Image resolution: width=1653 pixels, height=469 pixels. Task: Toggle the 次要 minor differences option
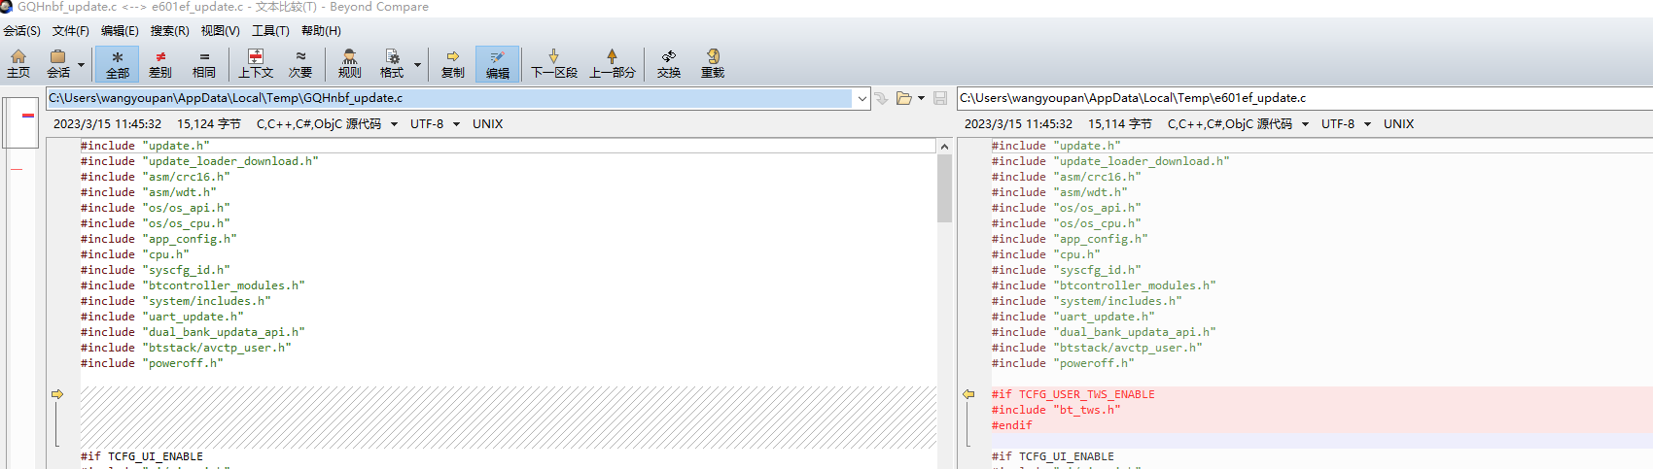click(300, 63)
